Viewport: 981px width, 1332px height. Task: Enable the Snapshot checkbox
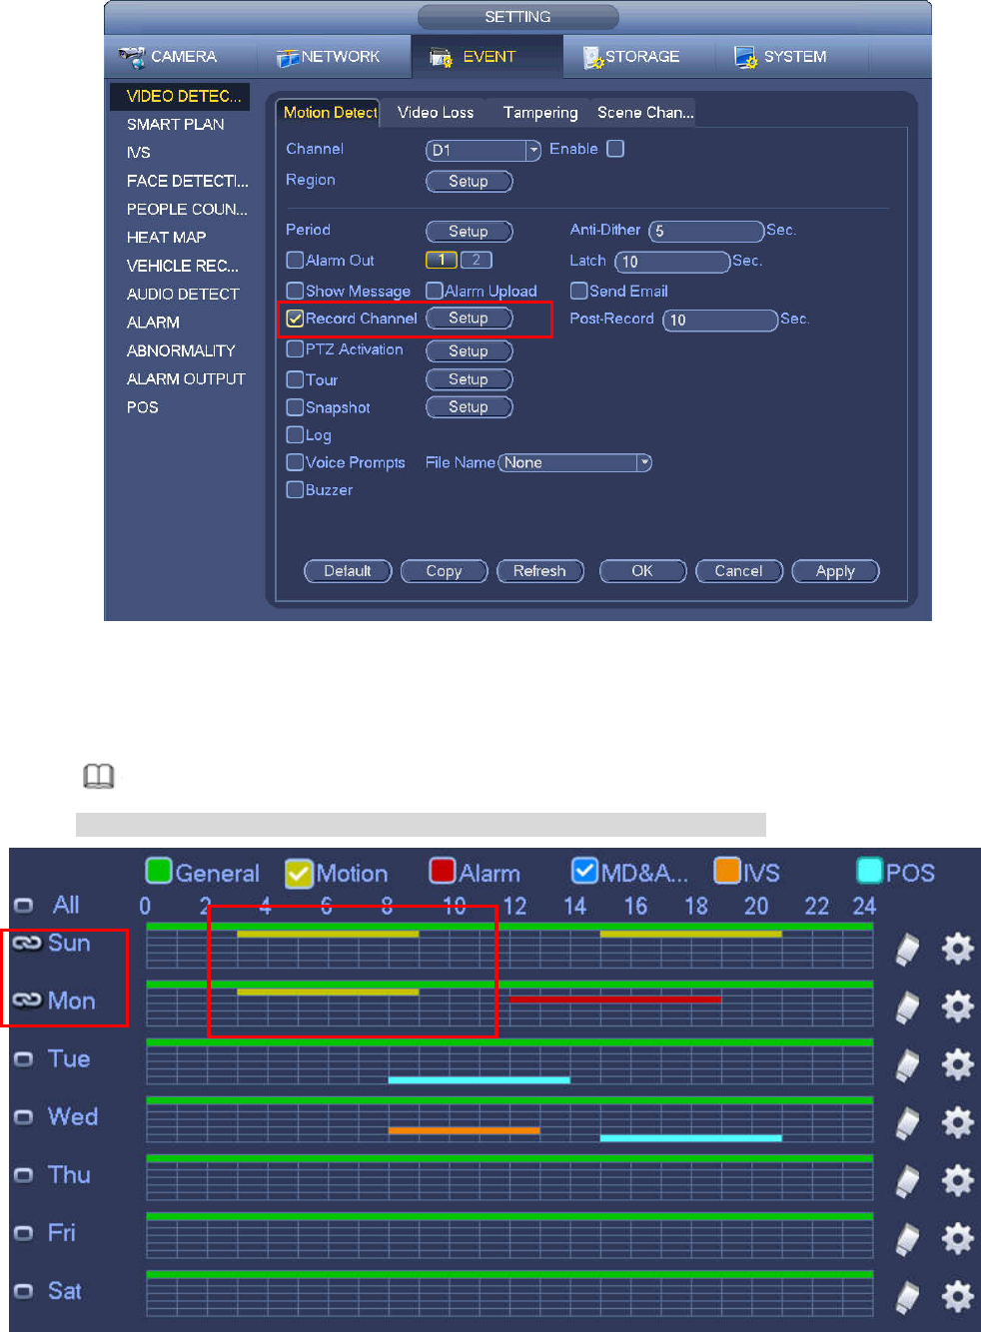pyautogui.click(x=295, y=407)
